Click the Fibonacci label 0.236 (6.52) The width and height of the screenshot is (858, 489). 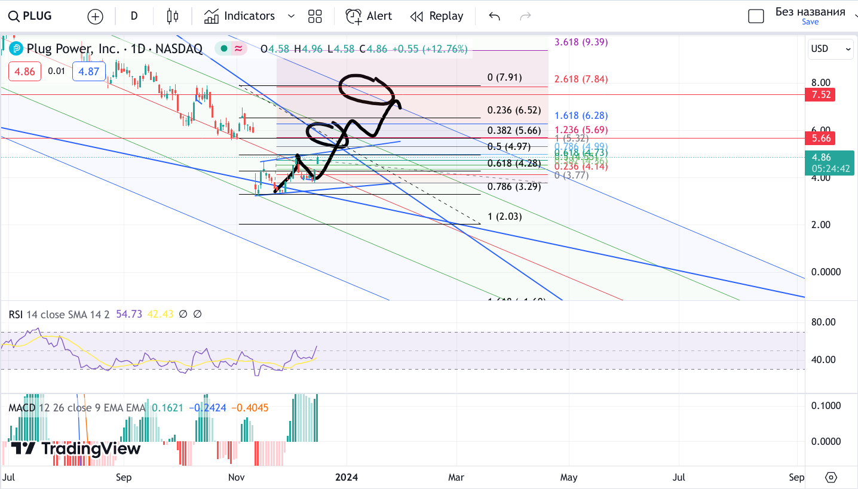point(514,110)
